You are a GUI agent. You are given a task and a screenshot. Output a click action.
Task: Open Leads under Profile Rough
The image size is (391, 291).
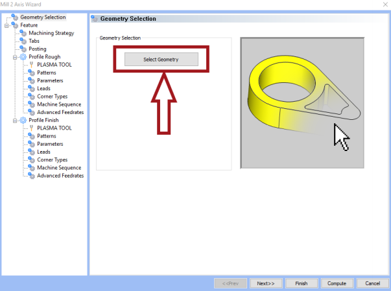[x=43, y=88]
